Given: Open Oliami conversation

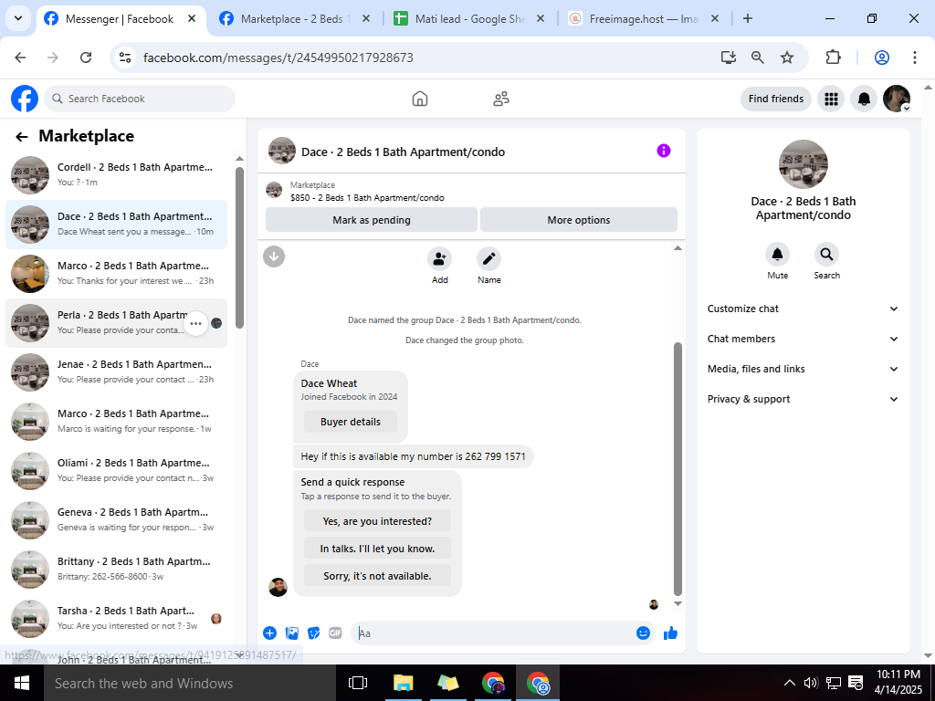Looking at the screenshot, I should (116, 470).
